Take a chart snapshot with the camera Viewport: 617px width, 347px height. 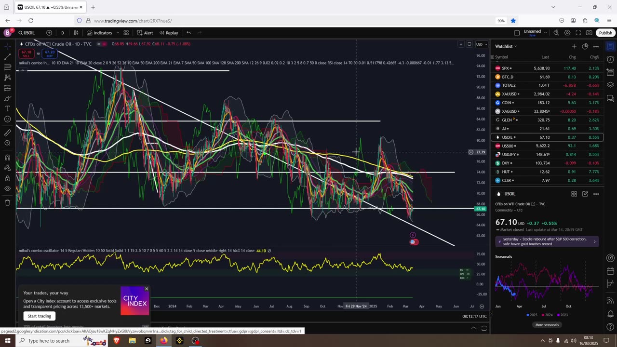click(x=590, y=33)
